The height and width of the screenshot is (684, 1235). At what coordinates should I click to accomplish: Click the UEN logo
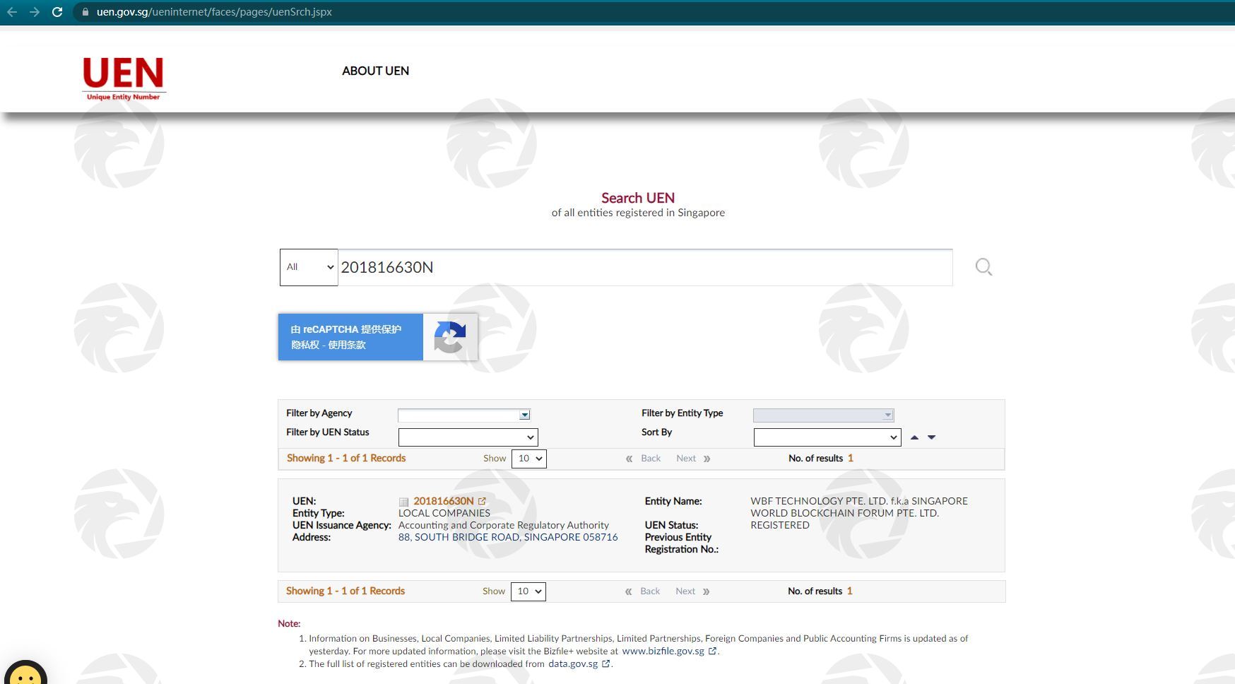124,78
